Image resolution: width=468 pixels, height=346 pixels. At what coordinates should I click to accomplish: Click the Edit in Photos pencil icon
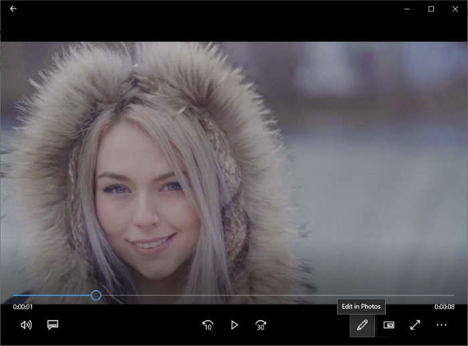362,325
